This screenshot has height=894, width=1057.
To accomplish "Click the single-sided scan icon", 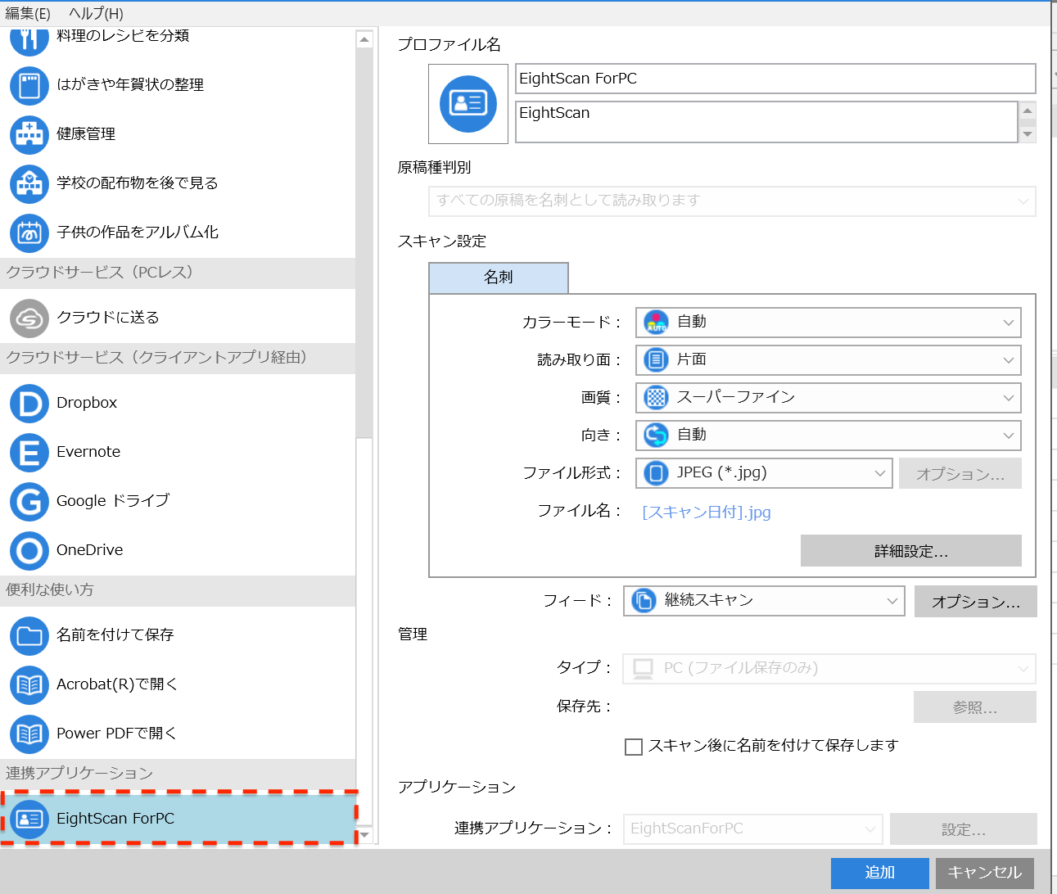I will (x=656, y=360).
